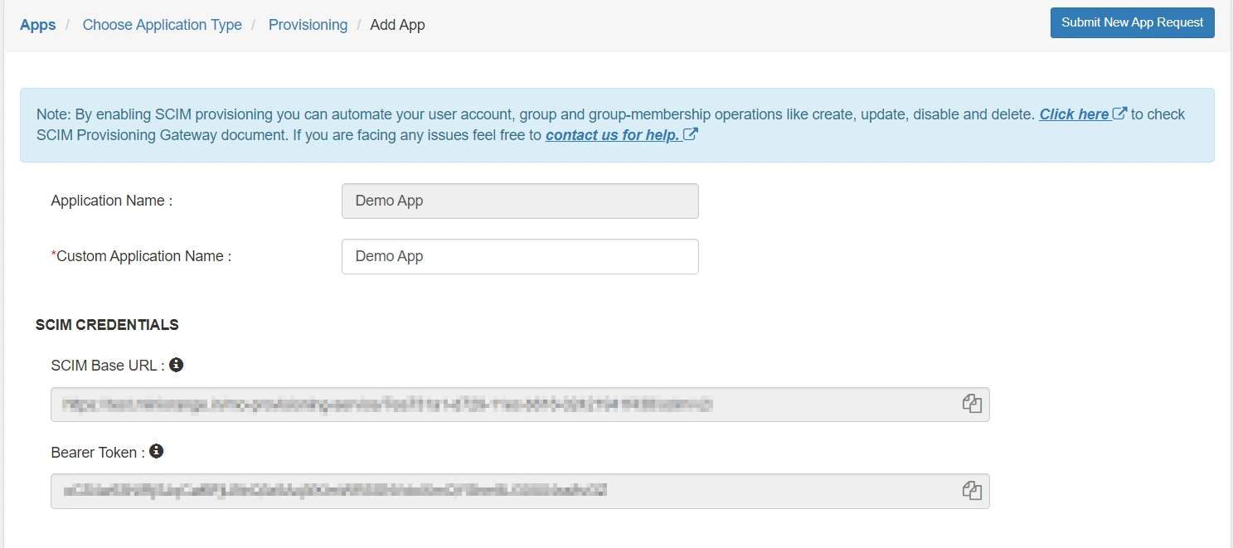Click Submit New App Request button
Screen dimensions: 1233x548
1132,22
